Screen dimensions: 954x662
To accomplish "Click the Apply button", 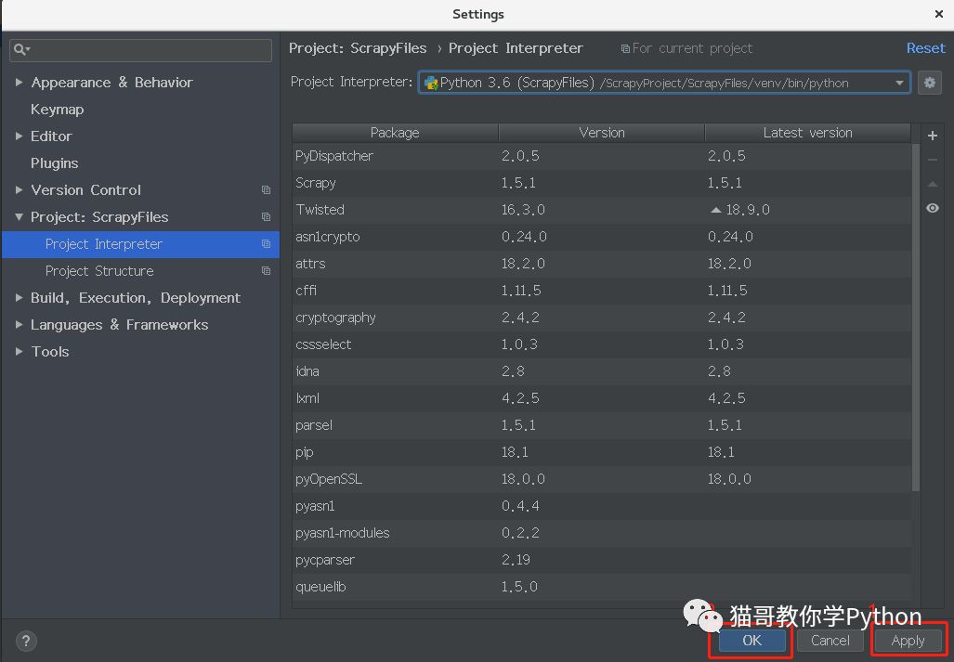I will 908,640.
